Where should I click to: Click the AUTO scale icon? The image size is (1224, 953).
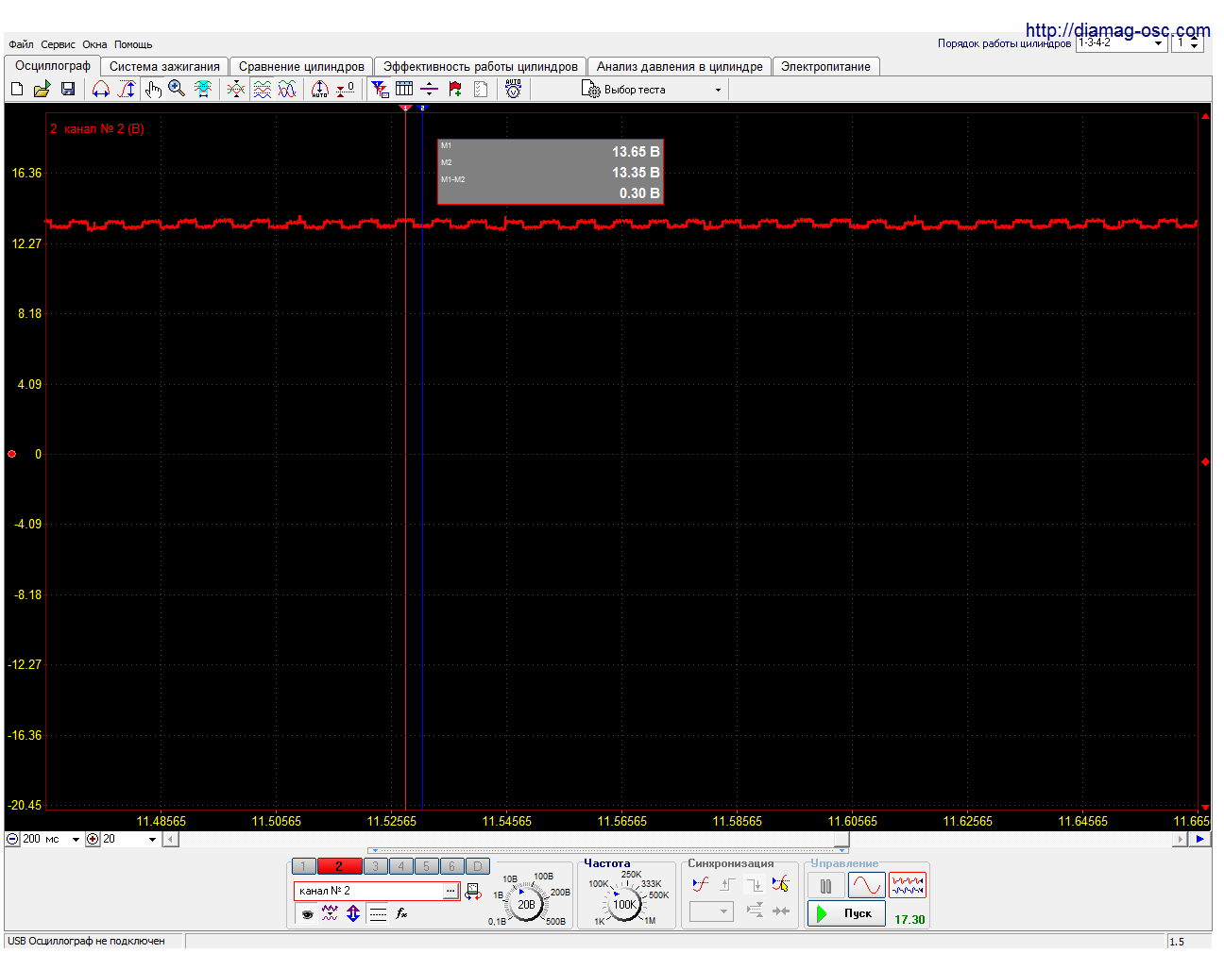click(320, 89)
